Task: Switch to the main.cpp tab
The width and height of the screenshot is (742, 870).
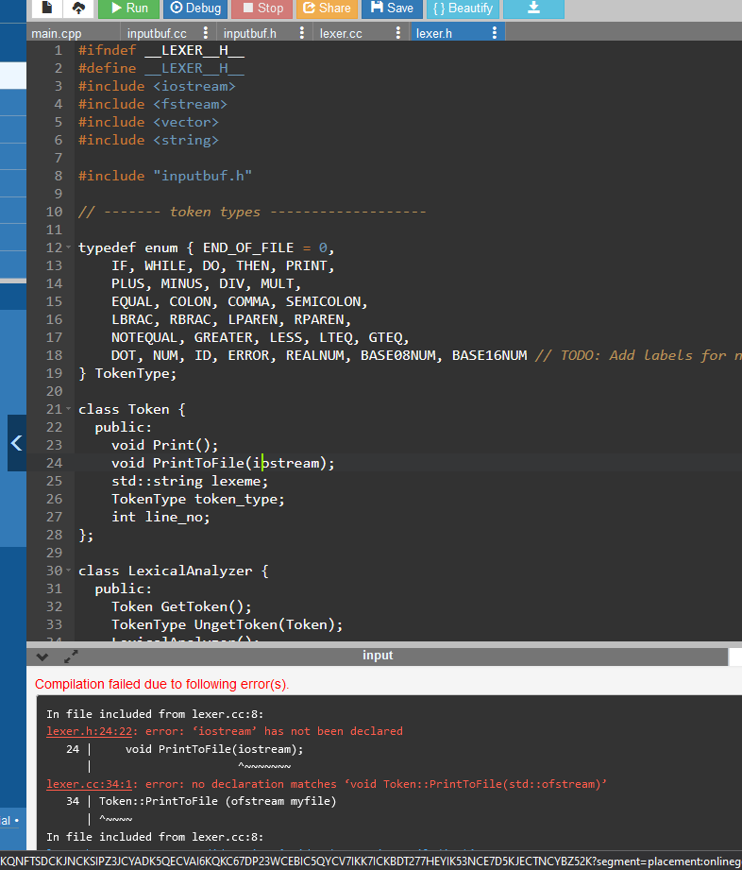Action: (x=57, y=33)
